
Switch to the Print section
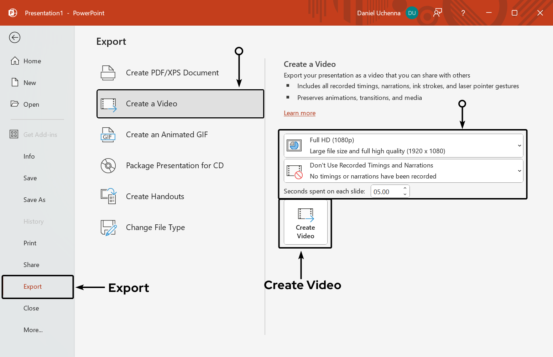pyautogui.click(x=30, y=243)
